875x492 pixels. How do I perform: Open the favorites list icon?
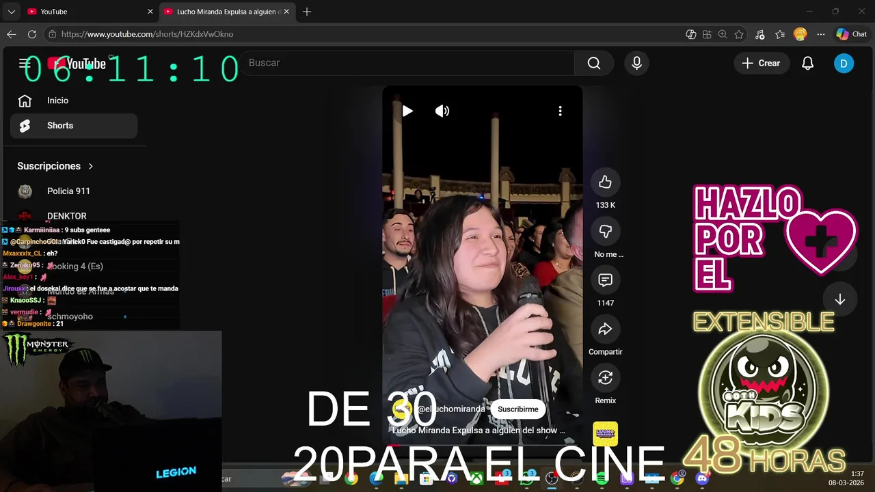(780, 34)
